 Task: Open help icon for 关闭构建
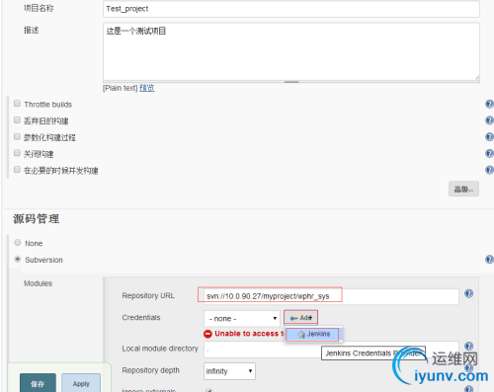(x=489, y=153)
